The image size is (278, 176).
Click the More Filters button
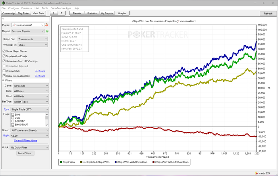[25, 153]
